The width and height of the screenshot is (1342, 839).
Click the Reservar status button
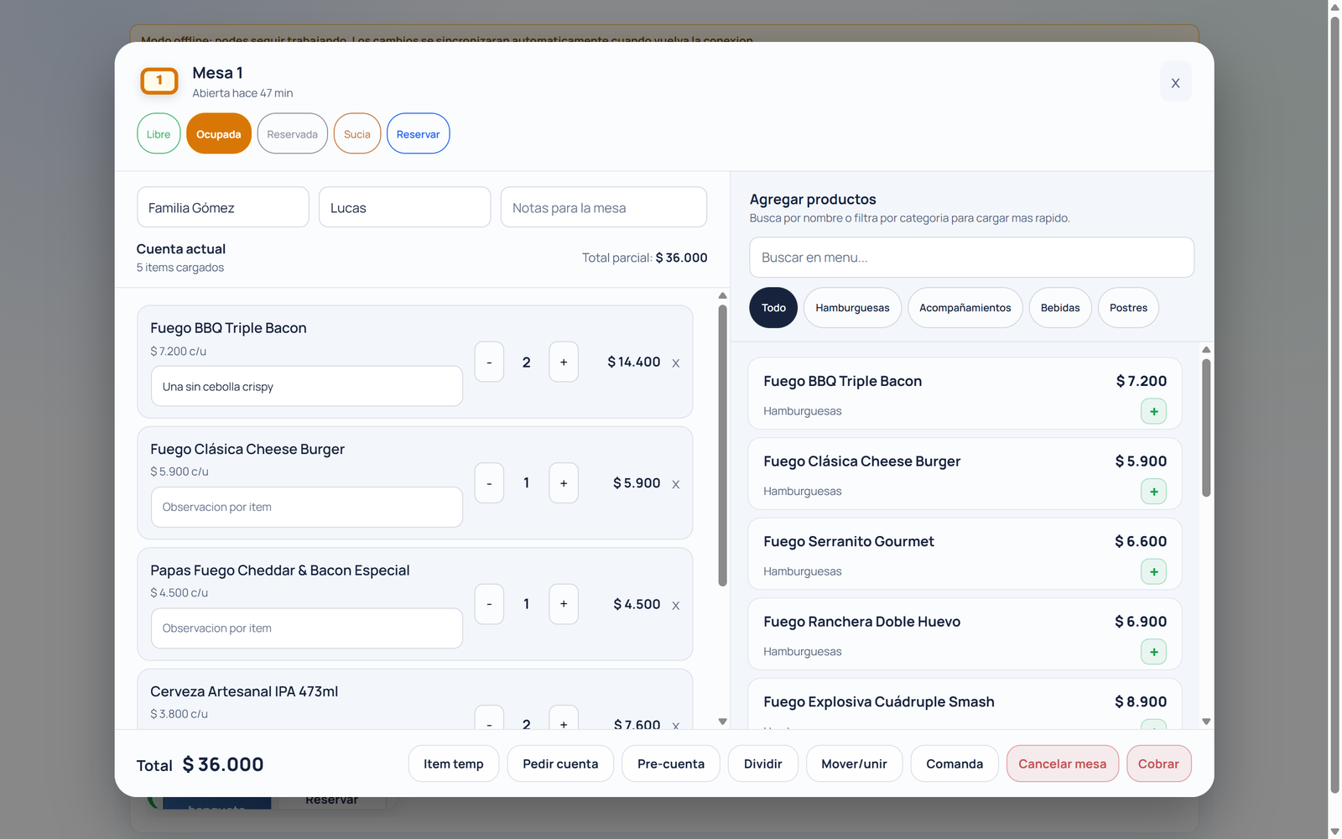[419, 133]
